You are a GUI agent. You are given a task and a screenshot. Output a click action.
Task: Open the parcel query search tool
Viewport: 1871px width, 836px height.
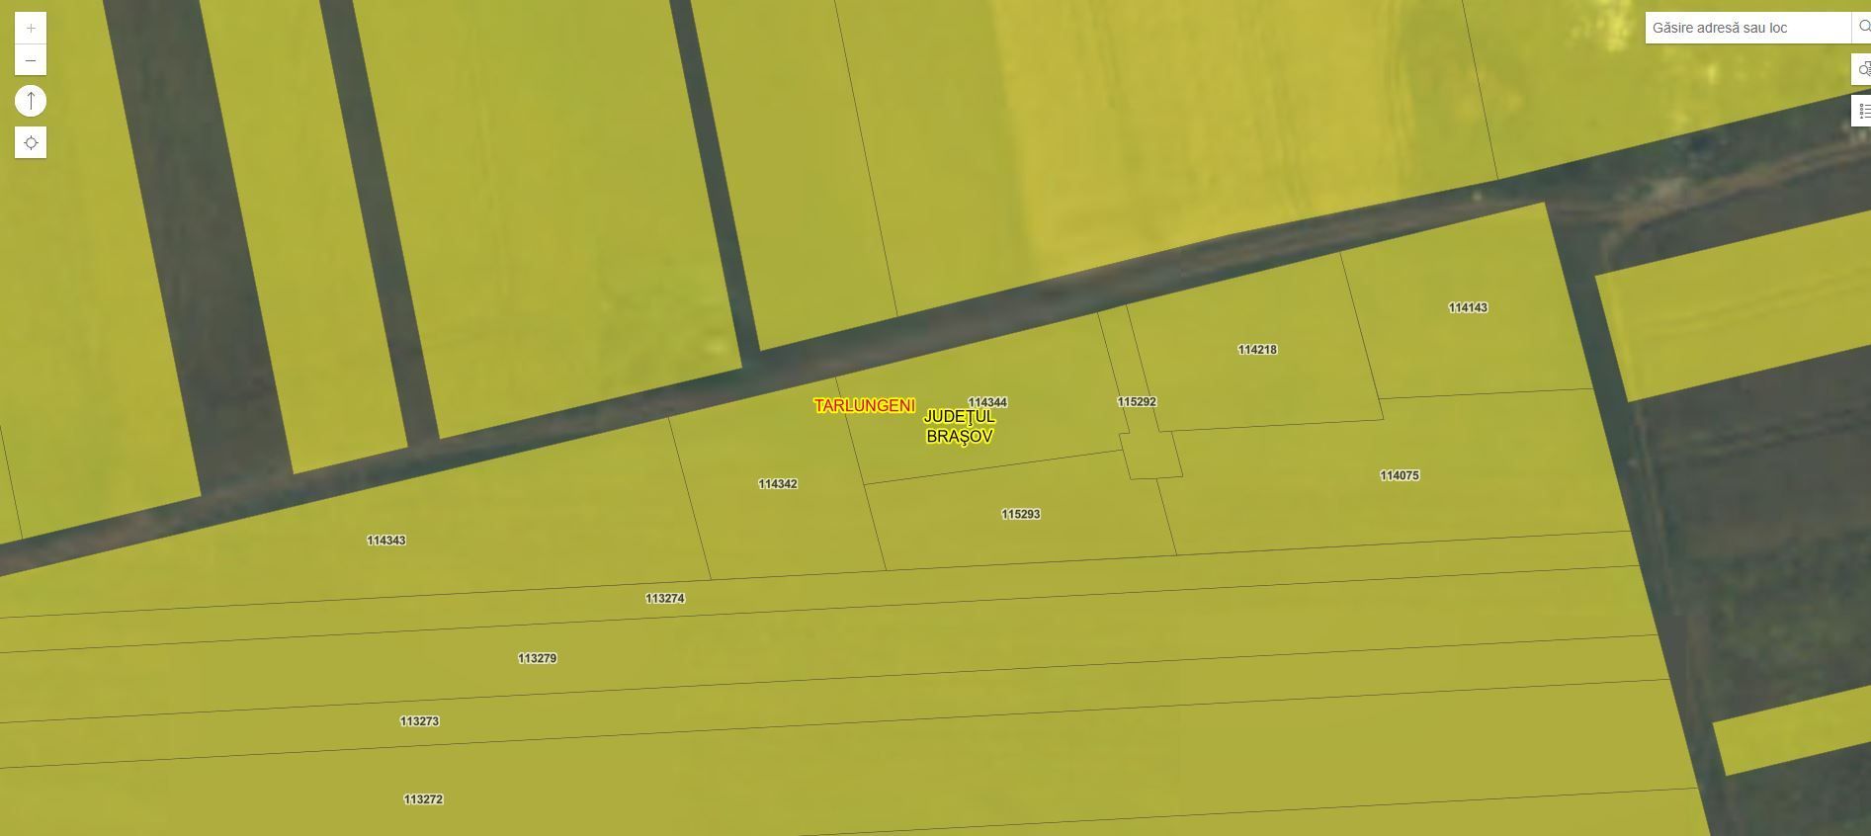point(1862,69)
